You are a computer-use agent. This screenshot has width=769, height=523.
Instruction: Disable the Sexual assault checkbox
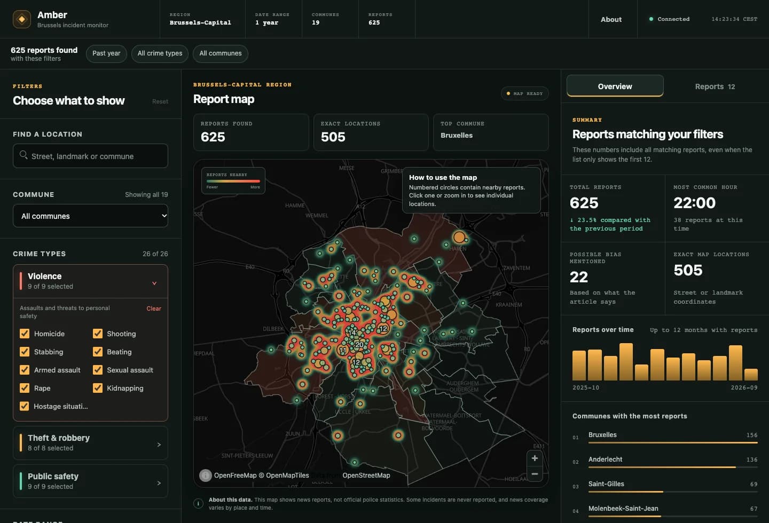(98, 370)
